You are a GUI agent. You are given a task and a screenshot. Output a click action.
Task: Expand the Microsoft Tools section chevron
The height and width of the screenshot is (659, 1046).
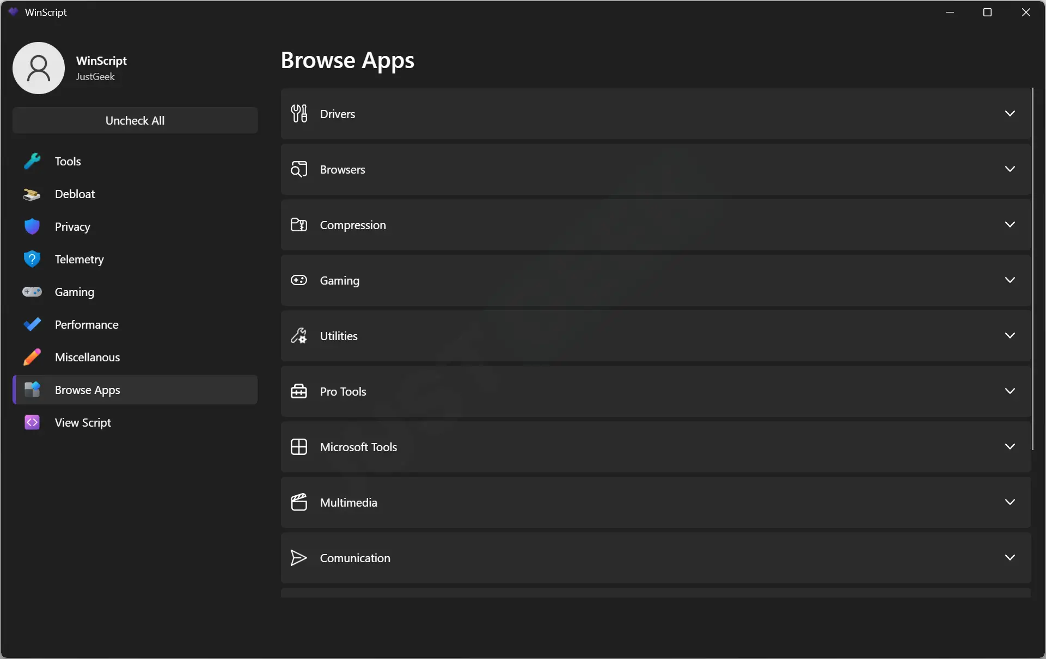tap(1010, 446)
